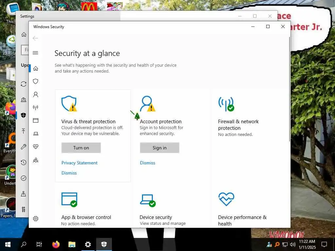
Task: Select the Home icon in Windows Security sidebar
Action: (x=36, y=68)
